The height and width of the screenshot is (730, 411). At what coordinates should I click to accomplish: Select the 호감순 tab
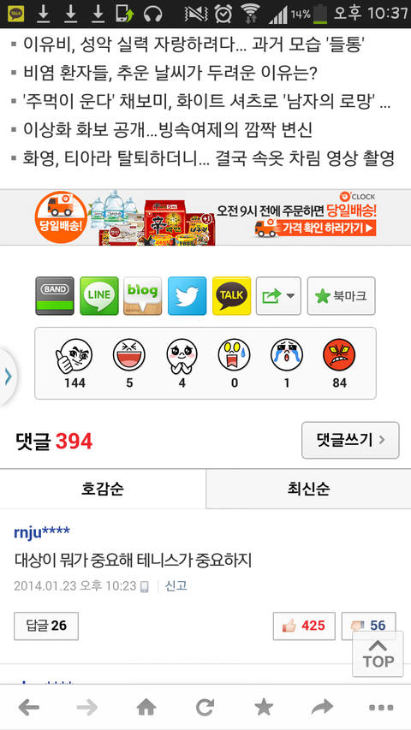point(103,490)
